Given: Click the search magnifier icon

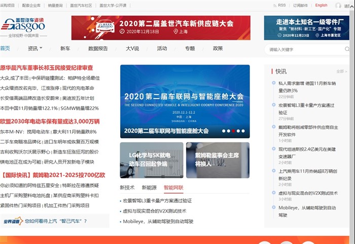Looking at the screenshot, I should [347, 49].
